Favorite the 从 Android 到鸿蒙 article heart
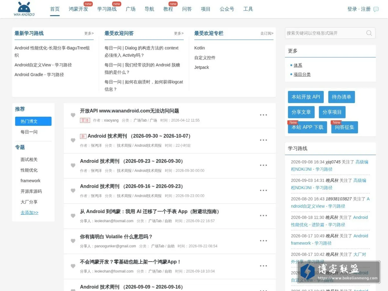The image size is (388, 291). (x=73, y=216)
